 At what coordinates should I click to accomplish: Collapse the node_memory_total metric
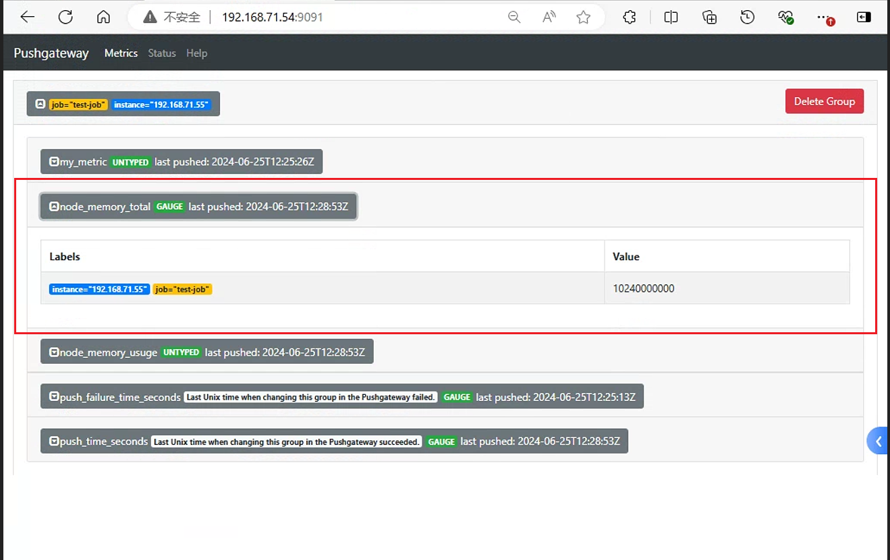198,207
